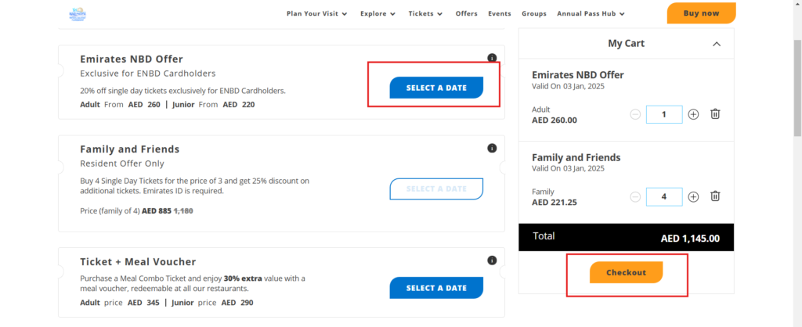Increase Family ticket quantity with plus icon
Image resolution: width=802 pixels, height=327 pixels.
point(693,196)
